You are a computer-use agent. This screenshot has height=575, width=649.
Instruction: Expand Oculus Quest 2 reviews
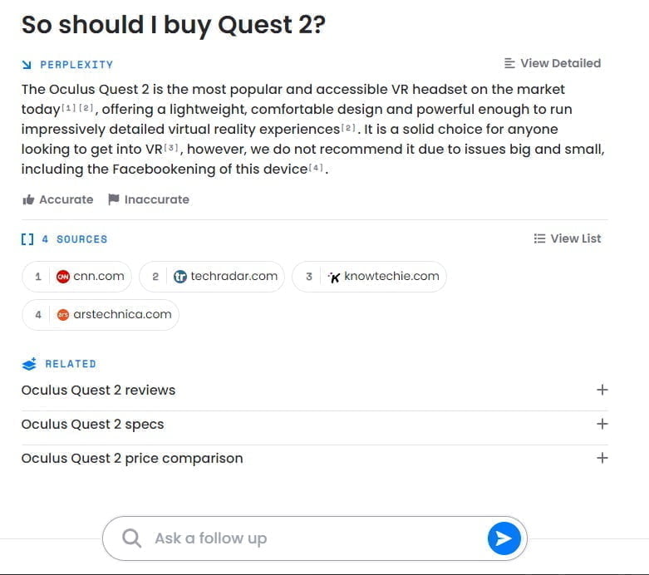[x=602, y=390]
